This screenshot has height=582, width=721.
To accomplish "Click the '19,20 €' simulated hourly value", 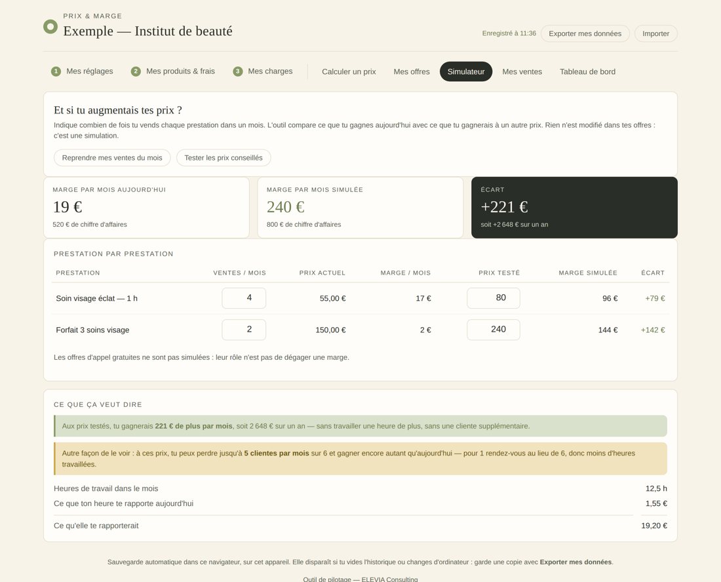I will [x=654, y=526].
